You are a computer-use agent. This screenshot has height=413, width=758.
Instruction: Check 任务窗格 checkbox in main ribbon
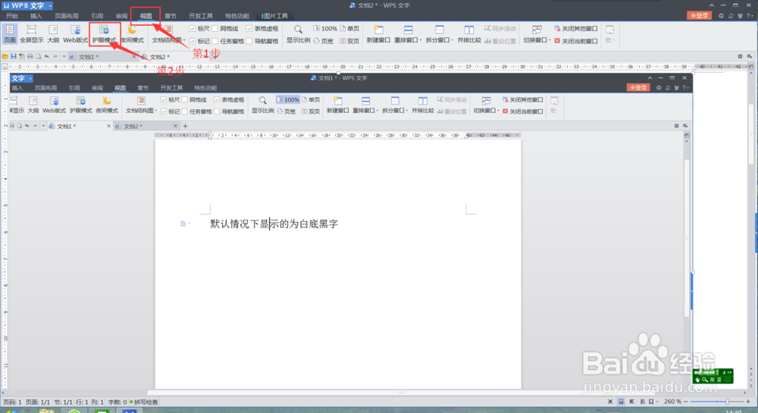point(215,41)
